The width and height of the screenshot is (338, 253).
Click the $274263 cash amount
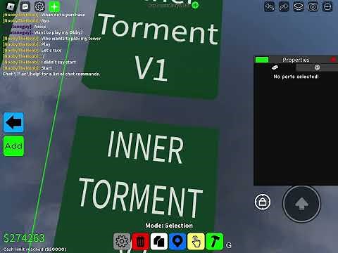24,238
